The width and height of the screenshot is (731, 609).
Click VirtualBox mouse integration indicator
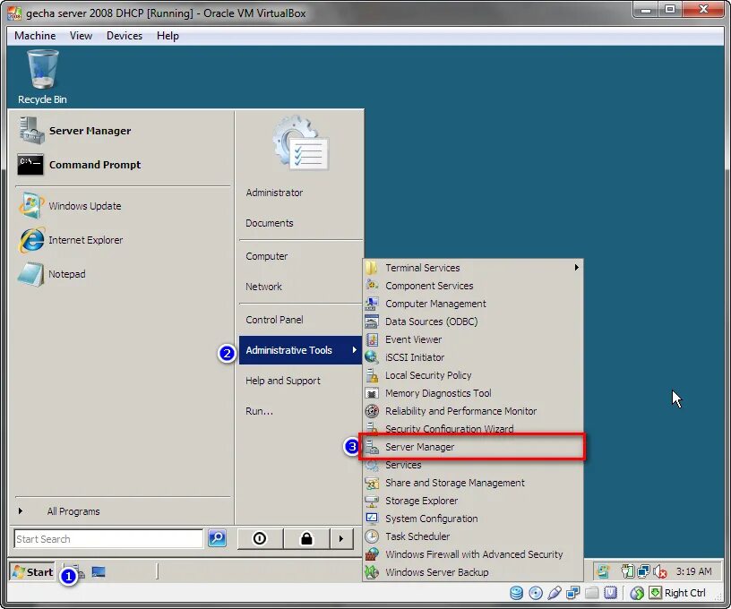click(637, 593)
